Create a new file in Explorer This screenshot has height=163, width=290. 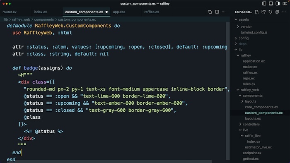pos(257,12)
